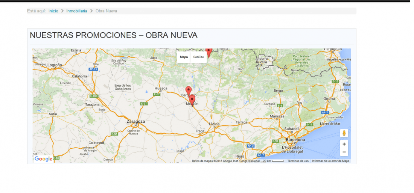Click the red marker at Barbastro
This screenshot has height=193, width=414.
pos(188,91)
